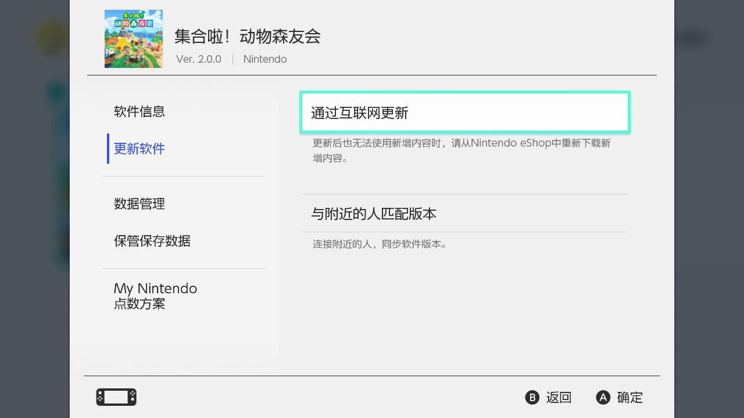Open 数据管理 in the sidebar
The height and width of the screenshot is (418, 744).
[139, 204]
